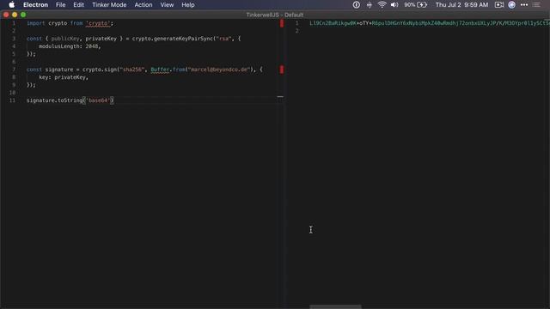Screen dimensions: 550x309
Task: Click key: privateKey on line 8
Action: tap(63, 77)
